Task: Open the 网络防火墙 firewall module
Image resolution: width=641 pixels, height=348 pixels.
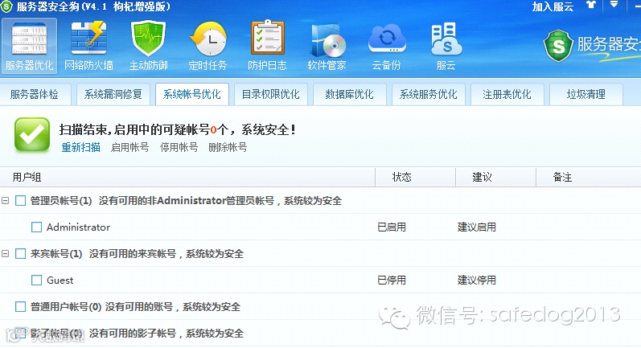Action: (88, 46)
